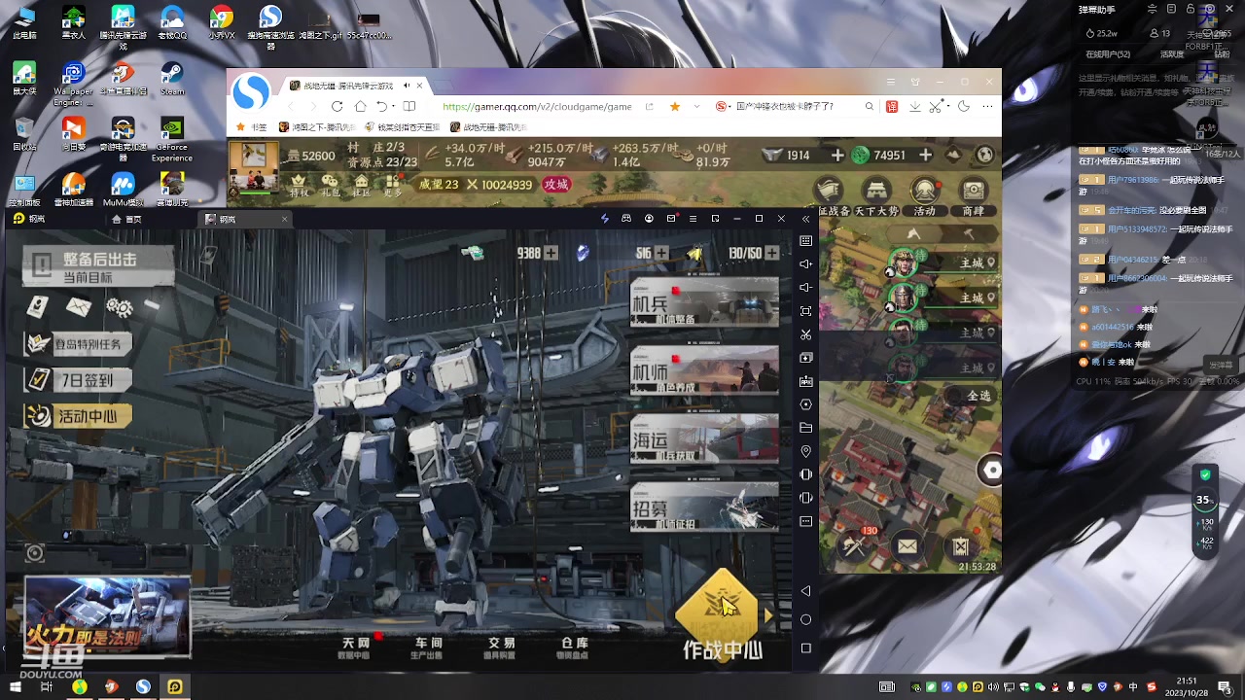Switch to the 车间 workshop tab
Image resolution: width=1245 pixels, height=700 pixels.
[x=428, y=647]
